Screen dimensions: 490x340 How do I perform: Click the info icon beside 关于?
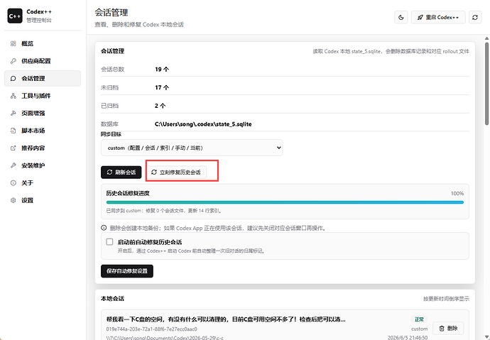[x=13, y=183]
